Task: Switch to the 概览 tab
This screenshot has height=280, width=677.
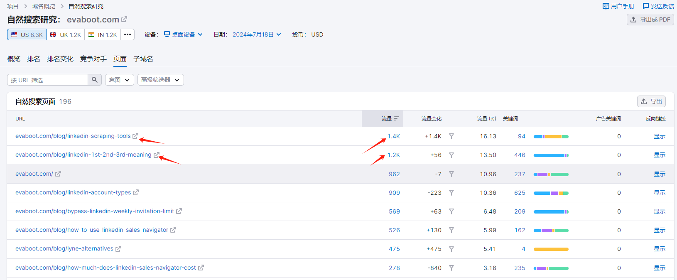Action: [x=14, y=59]
